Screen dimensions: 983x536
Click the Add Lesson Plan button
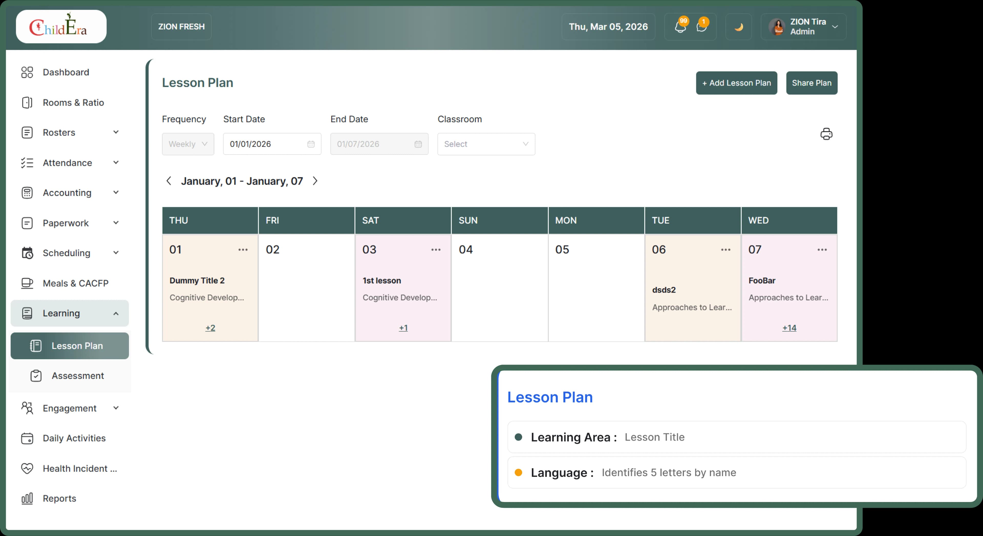pos(736,83)
